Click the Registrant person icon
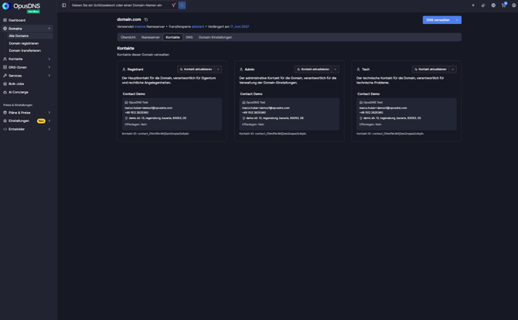Screen dimensions: 518x320 click(124, 70)
